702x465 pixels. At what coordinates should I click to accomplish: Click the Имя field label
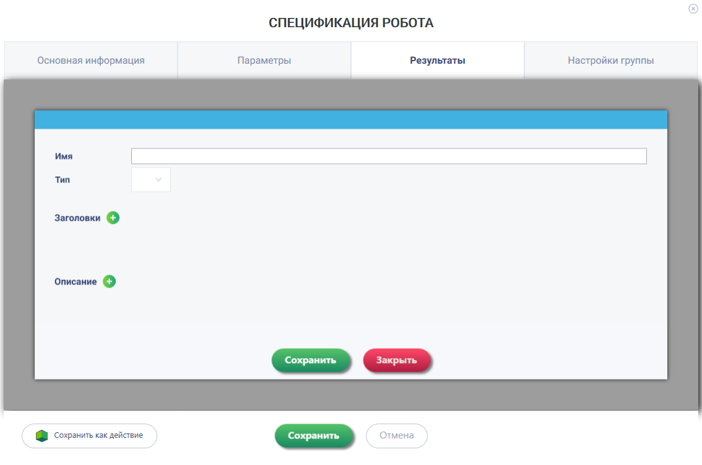tap(64, 156)
